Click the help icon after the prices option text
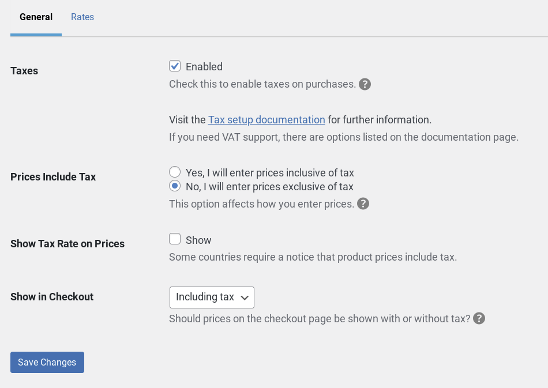Screen dimensions: 548x388 point(363,204)
